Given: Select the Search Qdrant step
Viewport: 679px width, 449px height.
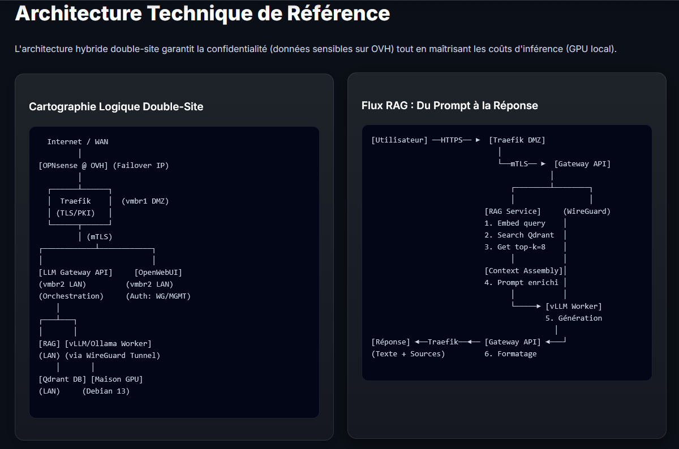Looking at the screenshot, I should [x=519, y=235].
